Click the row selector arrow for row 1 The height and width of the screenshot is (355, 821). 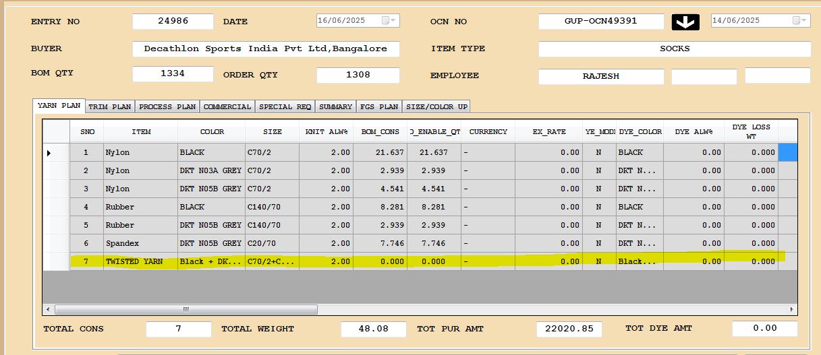pyautogui.click(x=49, y=153)
